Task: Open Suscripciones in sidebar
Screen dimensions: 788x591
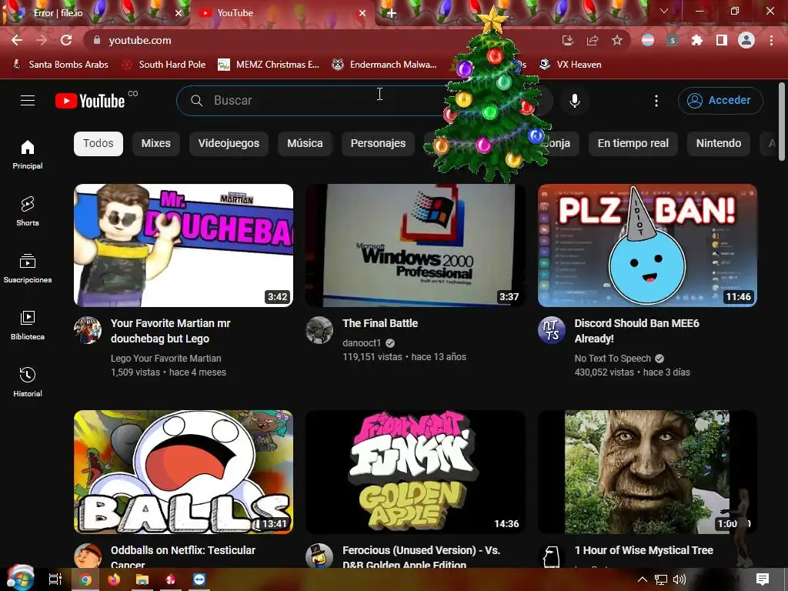Action: click(x=28, y=269)
